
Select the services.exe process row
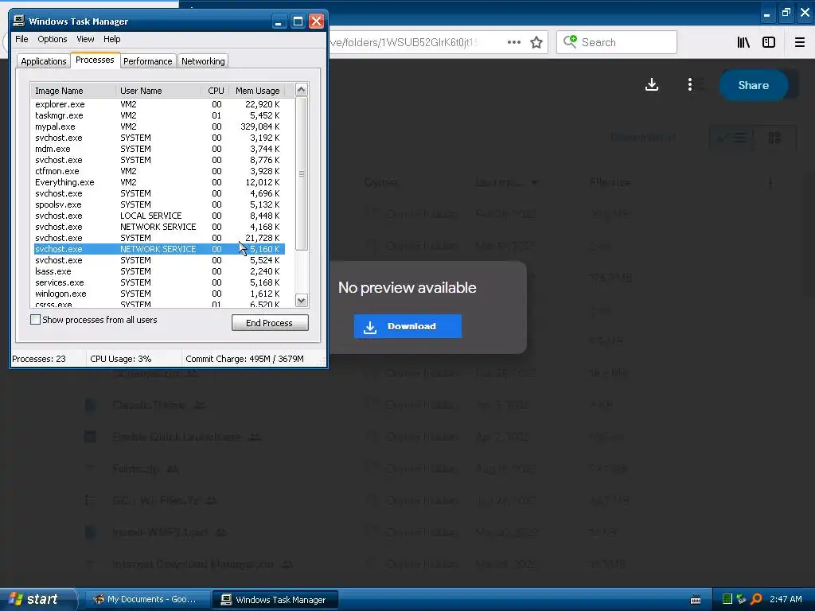click(159, 282)
